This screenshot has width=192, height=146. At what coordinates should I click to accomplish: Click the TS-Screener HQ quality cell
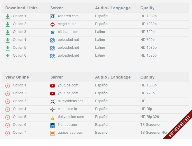[x=153, y=133]
